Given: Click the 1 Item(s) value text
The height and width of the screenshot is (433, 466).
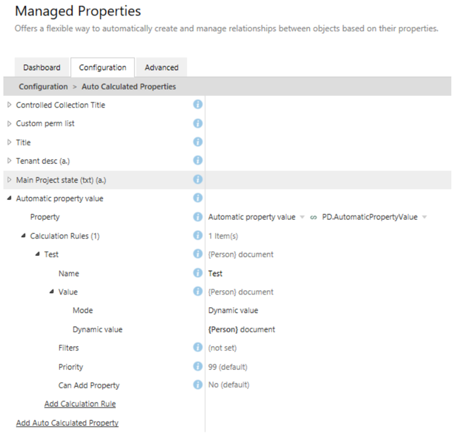Looking at the screenshot, I should pyautogui.click(x=223, y=236).
